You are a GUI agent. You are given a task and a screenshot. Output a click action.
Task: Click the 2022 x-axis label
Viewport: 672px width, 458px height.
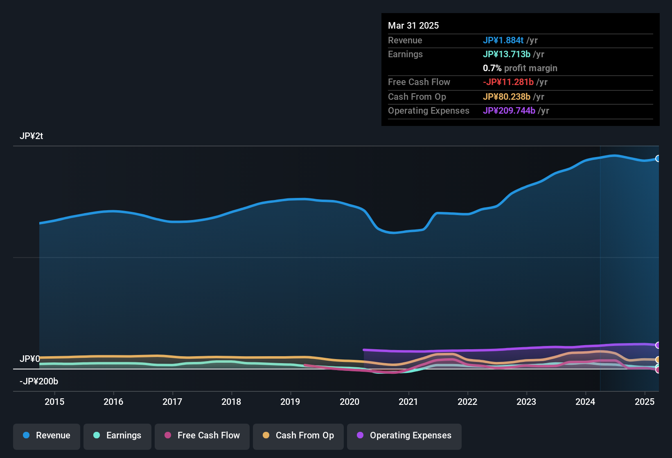click(467, 402)
